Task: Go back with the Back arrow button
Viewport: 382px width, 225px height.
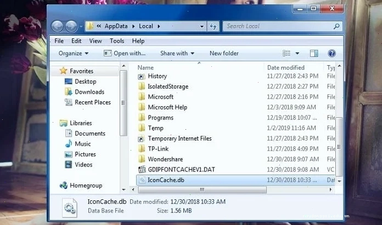Action: 58,26
